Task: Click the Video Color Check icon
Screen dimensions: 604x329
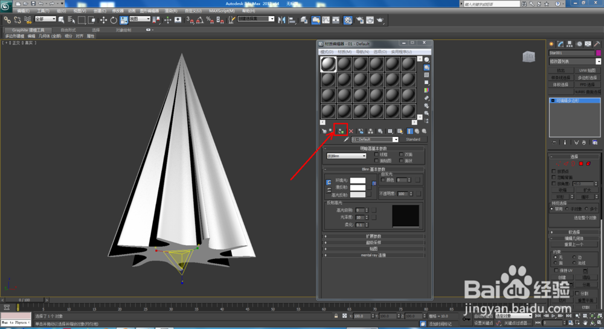Action: coord(426,90)
